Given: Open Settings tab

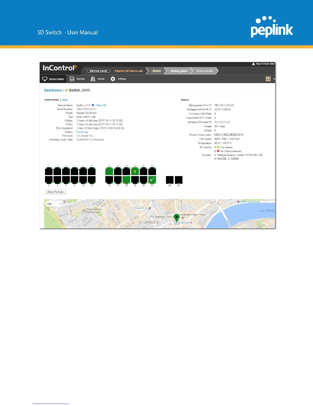Looking at the screenshot, I should pos(118,79).
